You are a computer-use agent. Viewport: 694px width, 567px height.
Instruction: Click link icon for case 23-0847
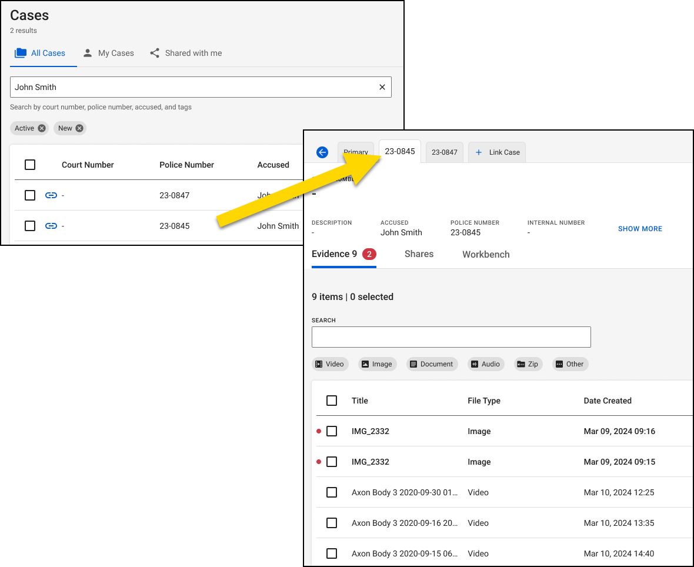(x=51, y=195)
